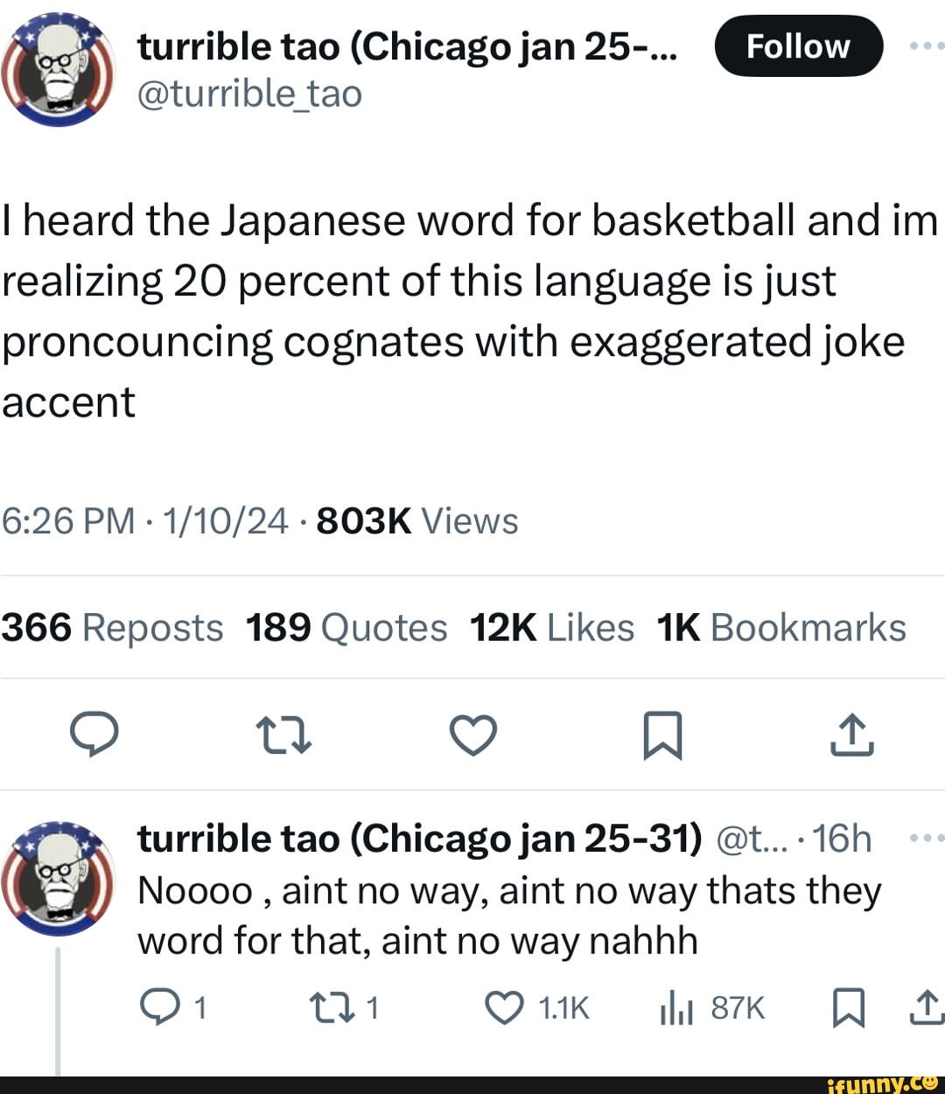This screenshot has width=945, height=1094.
Task: Open the reply composer on the main tweet
Action: [x=96, y=735]
